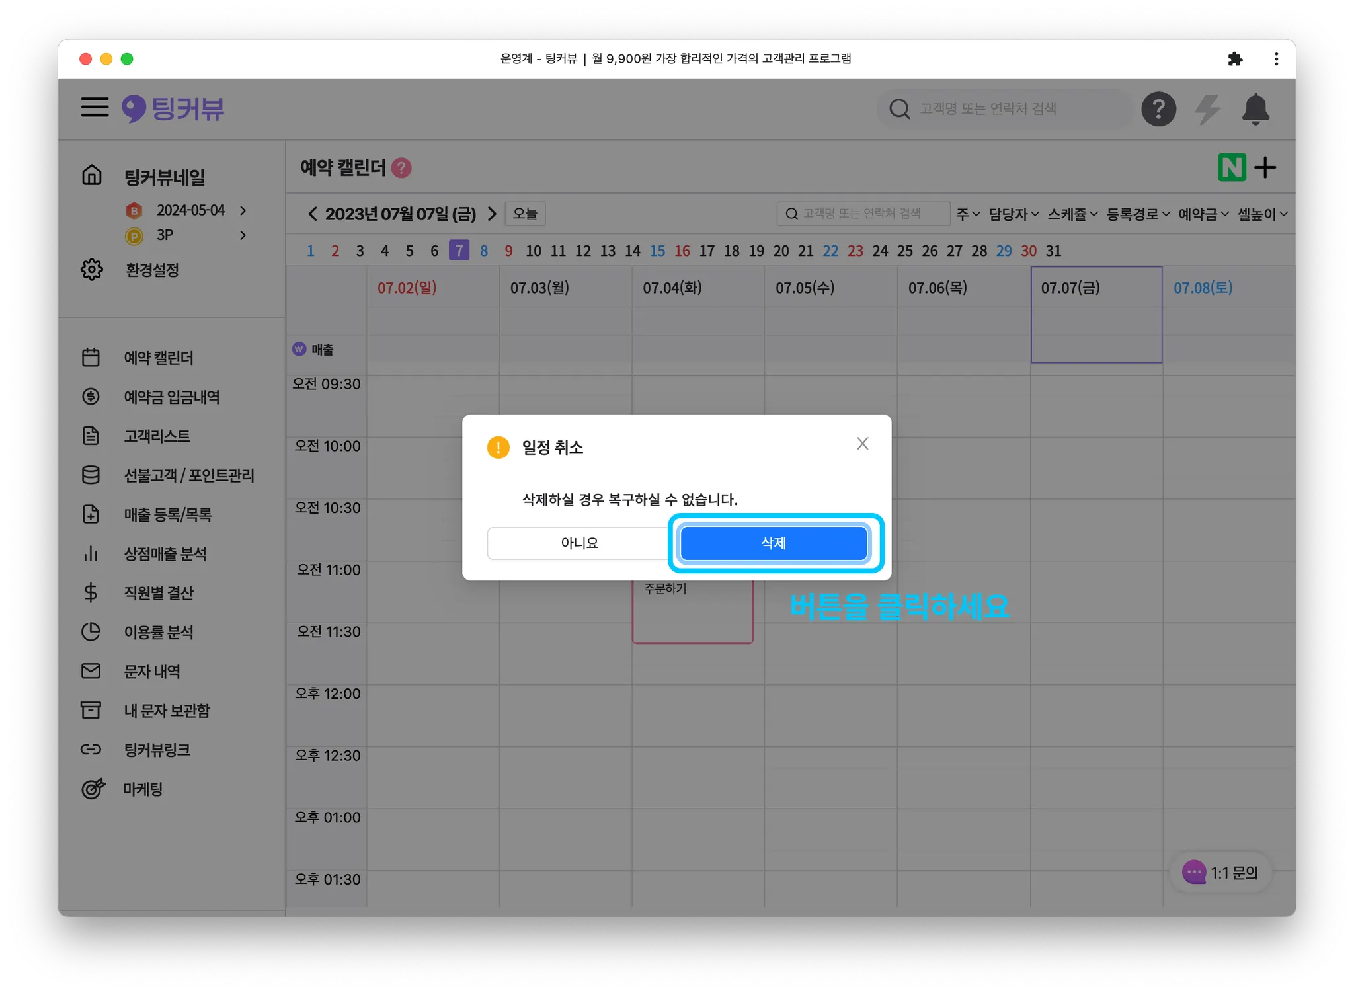The image size is (1354, 993).
Task: Go to 고객리스트 in sidebar
Action: pyautogui.click(x=157, y=436)
